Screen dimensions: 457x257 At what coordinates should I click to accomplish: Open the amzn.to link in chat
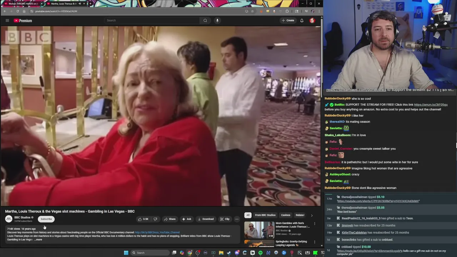[x=431, y=105]
